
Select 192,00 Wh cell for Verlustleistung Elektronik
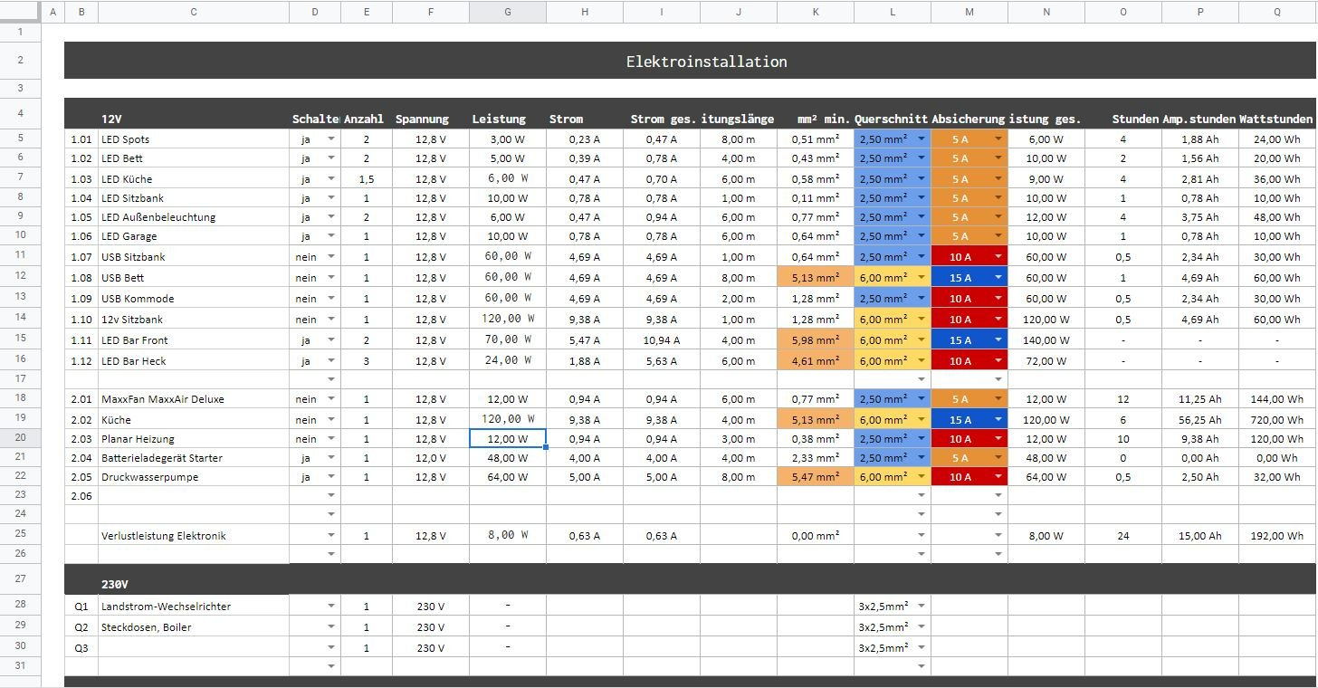pyautogui.click(x=1277, y=536)
